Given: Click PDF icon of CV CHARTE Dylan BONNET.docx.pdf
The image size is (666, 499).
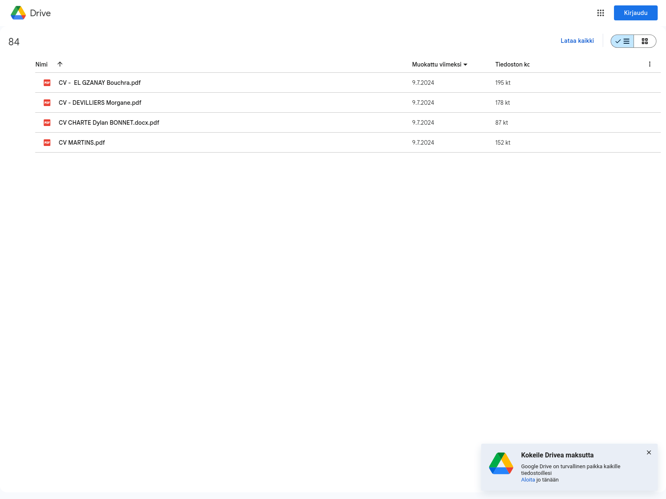Looking at the screenshot, I should 47,123.
